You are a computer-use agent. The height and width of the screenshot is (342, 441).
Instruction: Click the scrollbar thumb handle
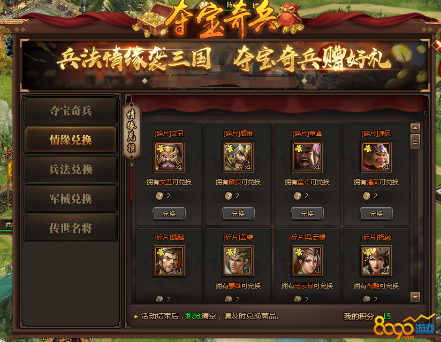click(x=415, y=142)
